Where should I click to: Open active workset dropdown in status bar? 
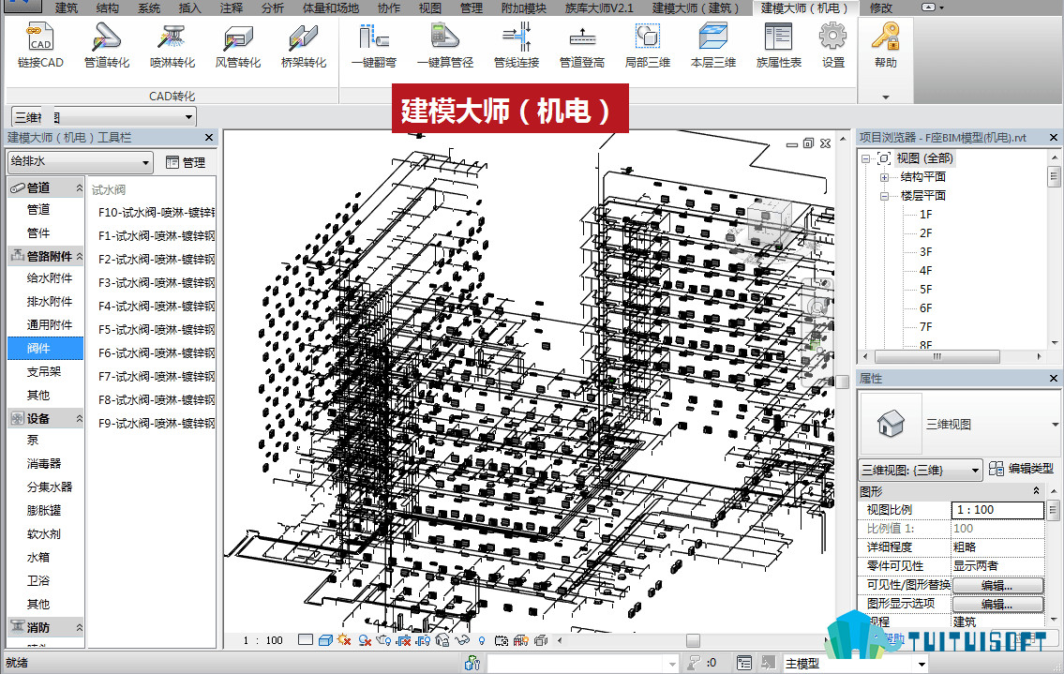pyautogui.click(x=582, y=663)
